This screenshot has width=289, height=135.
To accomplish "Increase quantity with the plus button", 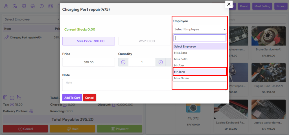I will (x=161, y=62).
